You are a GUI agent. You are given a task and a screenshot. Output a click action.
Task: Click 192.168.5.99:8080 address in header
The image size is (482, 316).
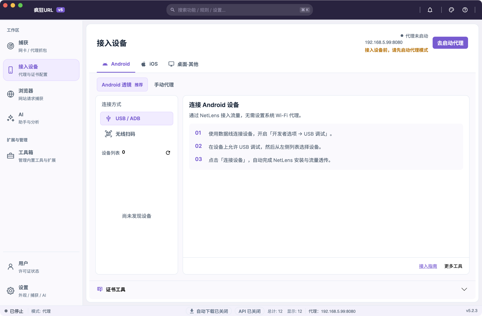384,42
